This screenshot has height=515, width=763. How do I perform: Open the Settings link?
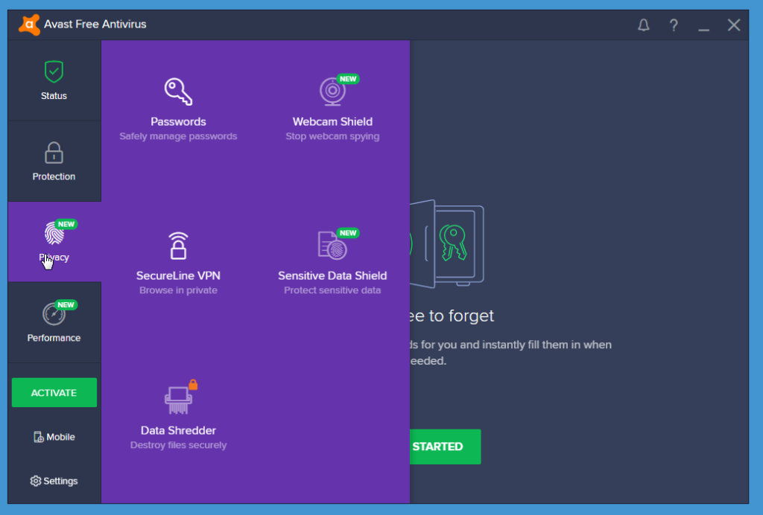54,481
